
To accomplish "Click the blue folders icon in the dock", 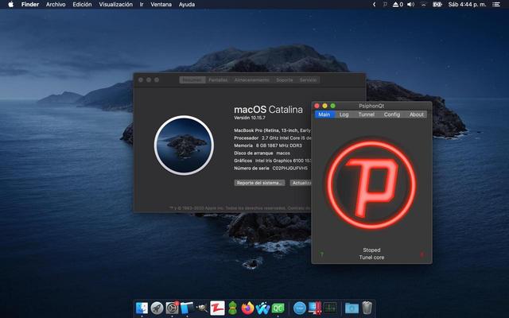I will click(x=187, y=308).
